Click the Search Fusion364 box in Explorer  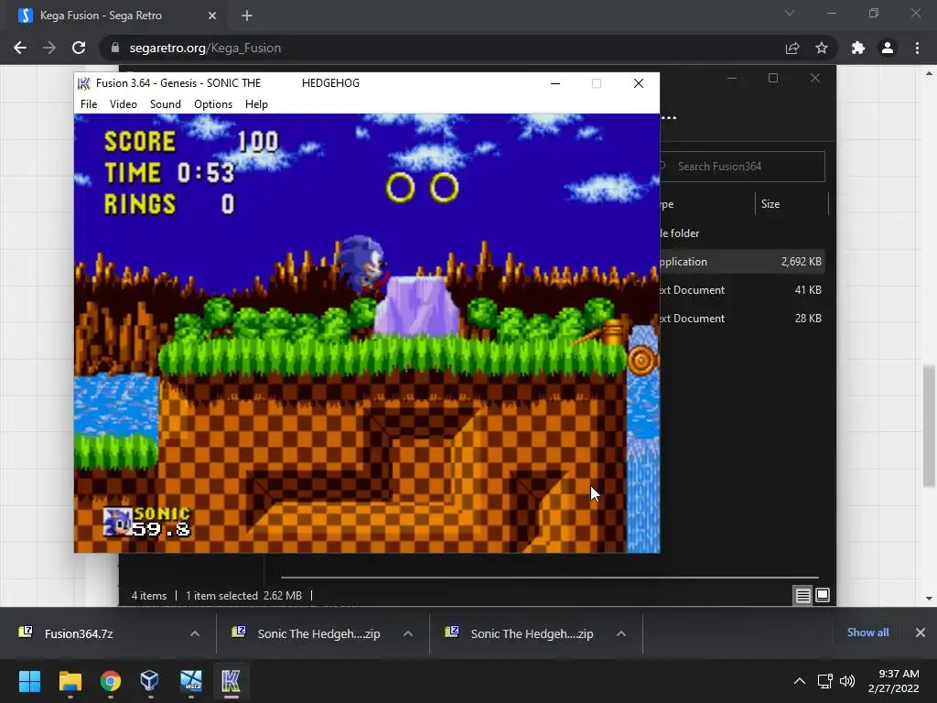pos(742,167)
